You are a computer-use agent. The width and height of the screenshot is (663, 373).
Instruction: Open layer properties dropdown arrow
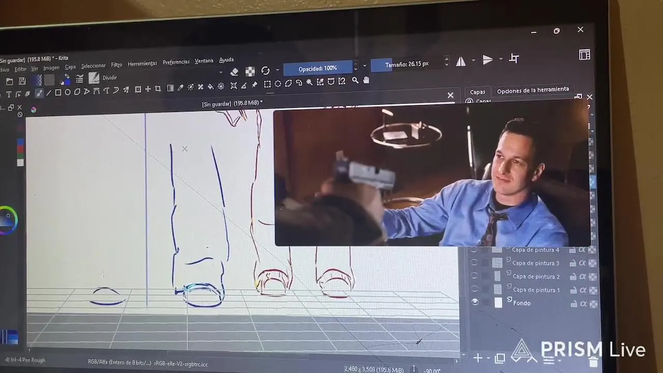coord(559,361)
